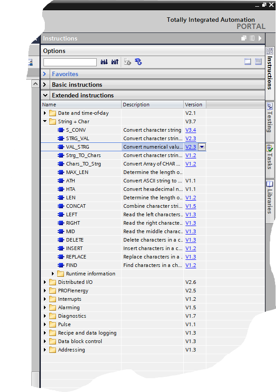
Task: Collapse Instructions pane with right arrow
Action: tap(260, 38)
